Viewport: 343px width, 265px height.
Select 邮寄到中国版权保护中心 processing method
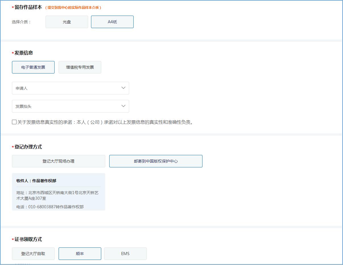click(x=156, y=161)
